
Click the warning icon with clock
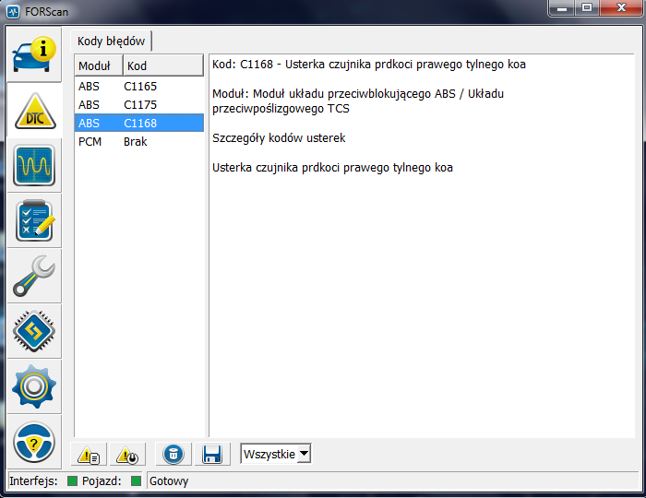pos(126,454)
